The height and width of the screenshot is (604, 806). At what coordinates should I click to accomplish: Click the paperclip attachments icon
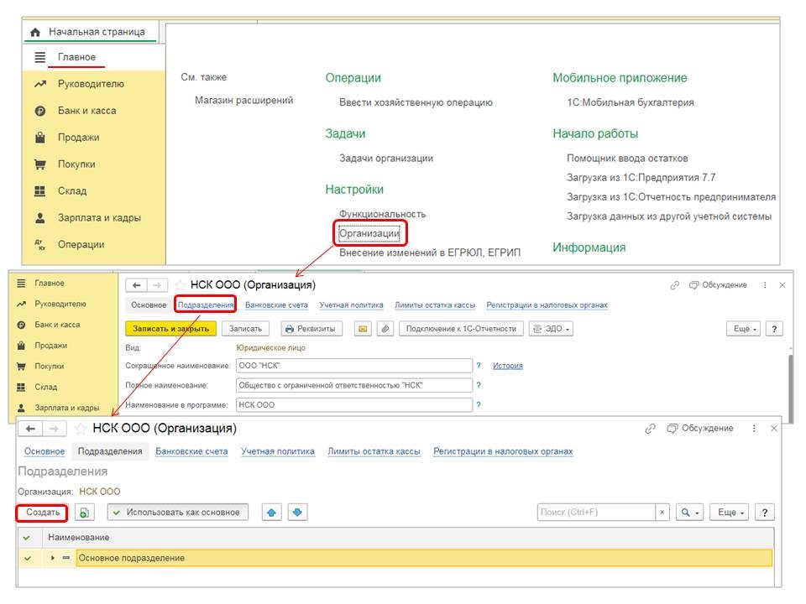385,329
